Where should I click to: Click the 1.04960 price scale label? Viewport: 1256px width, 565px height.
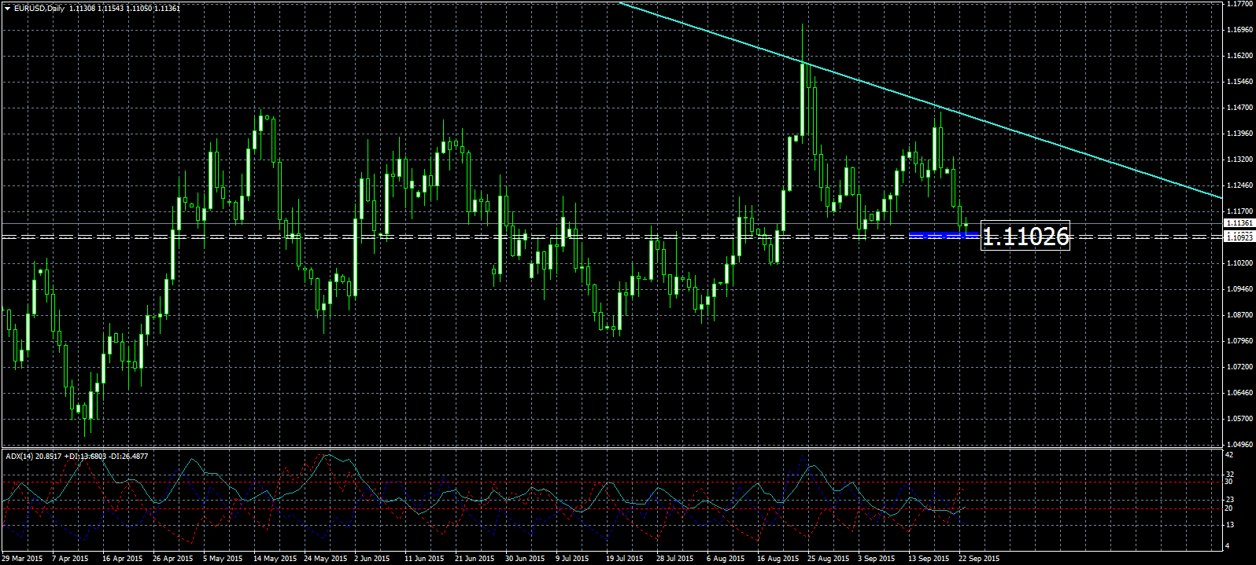click(1239, 444)
